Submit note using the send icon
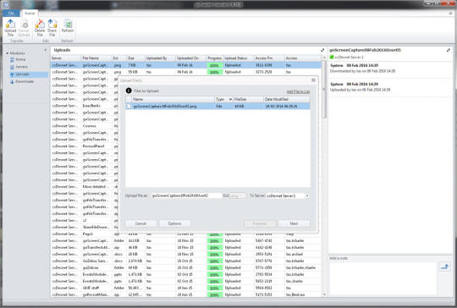Image resolution: width=457 pixels, height=308 pixels. (445, 267)
